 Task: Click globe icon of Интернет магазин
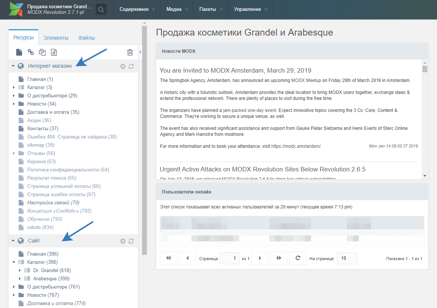pyautogui.click(x=21, y=66)
